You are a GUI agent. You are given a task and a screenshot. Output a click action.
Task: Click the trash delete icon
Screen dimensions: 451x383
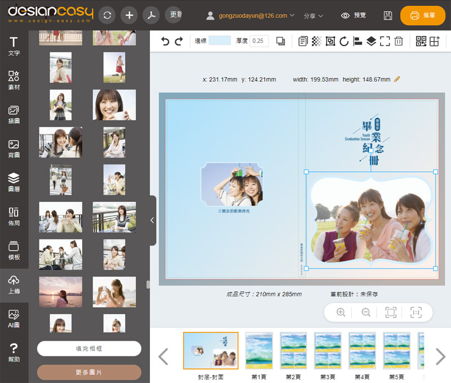399,41
